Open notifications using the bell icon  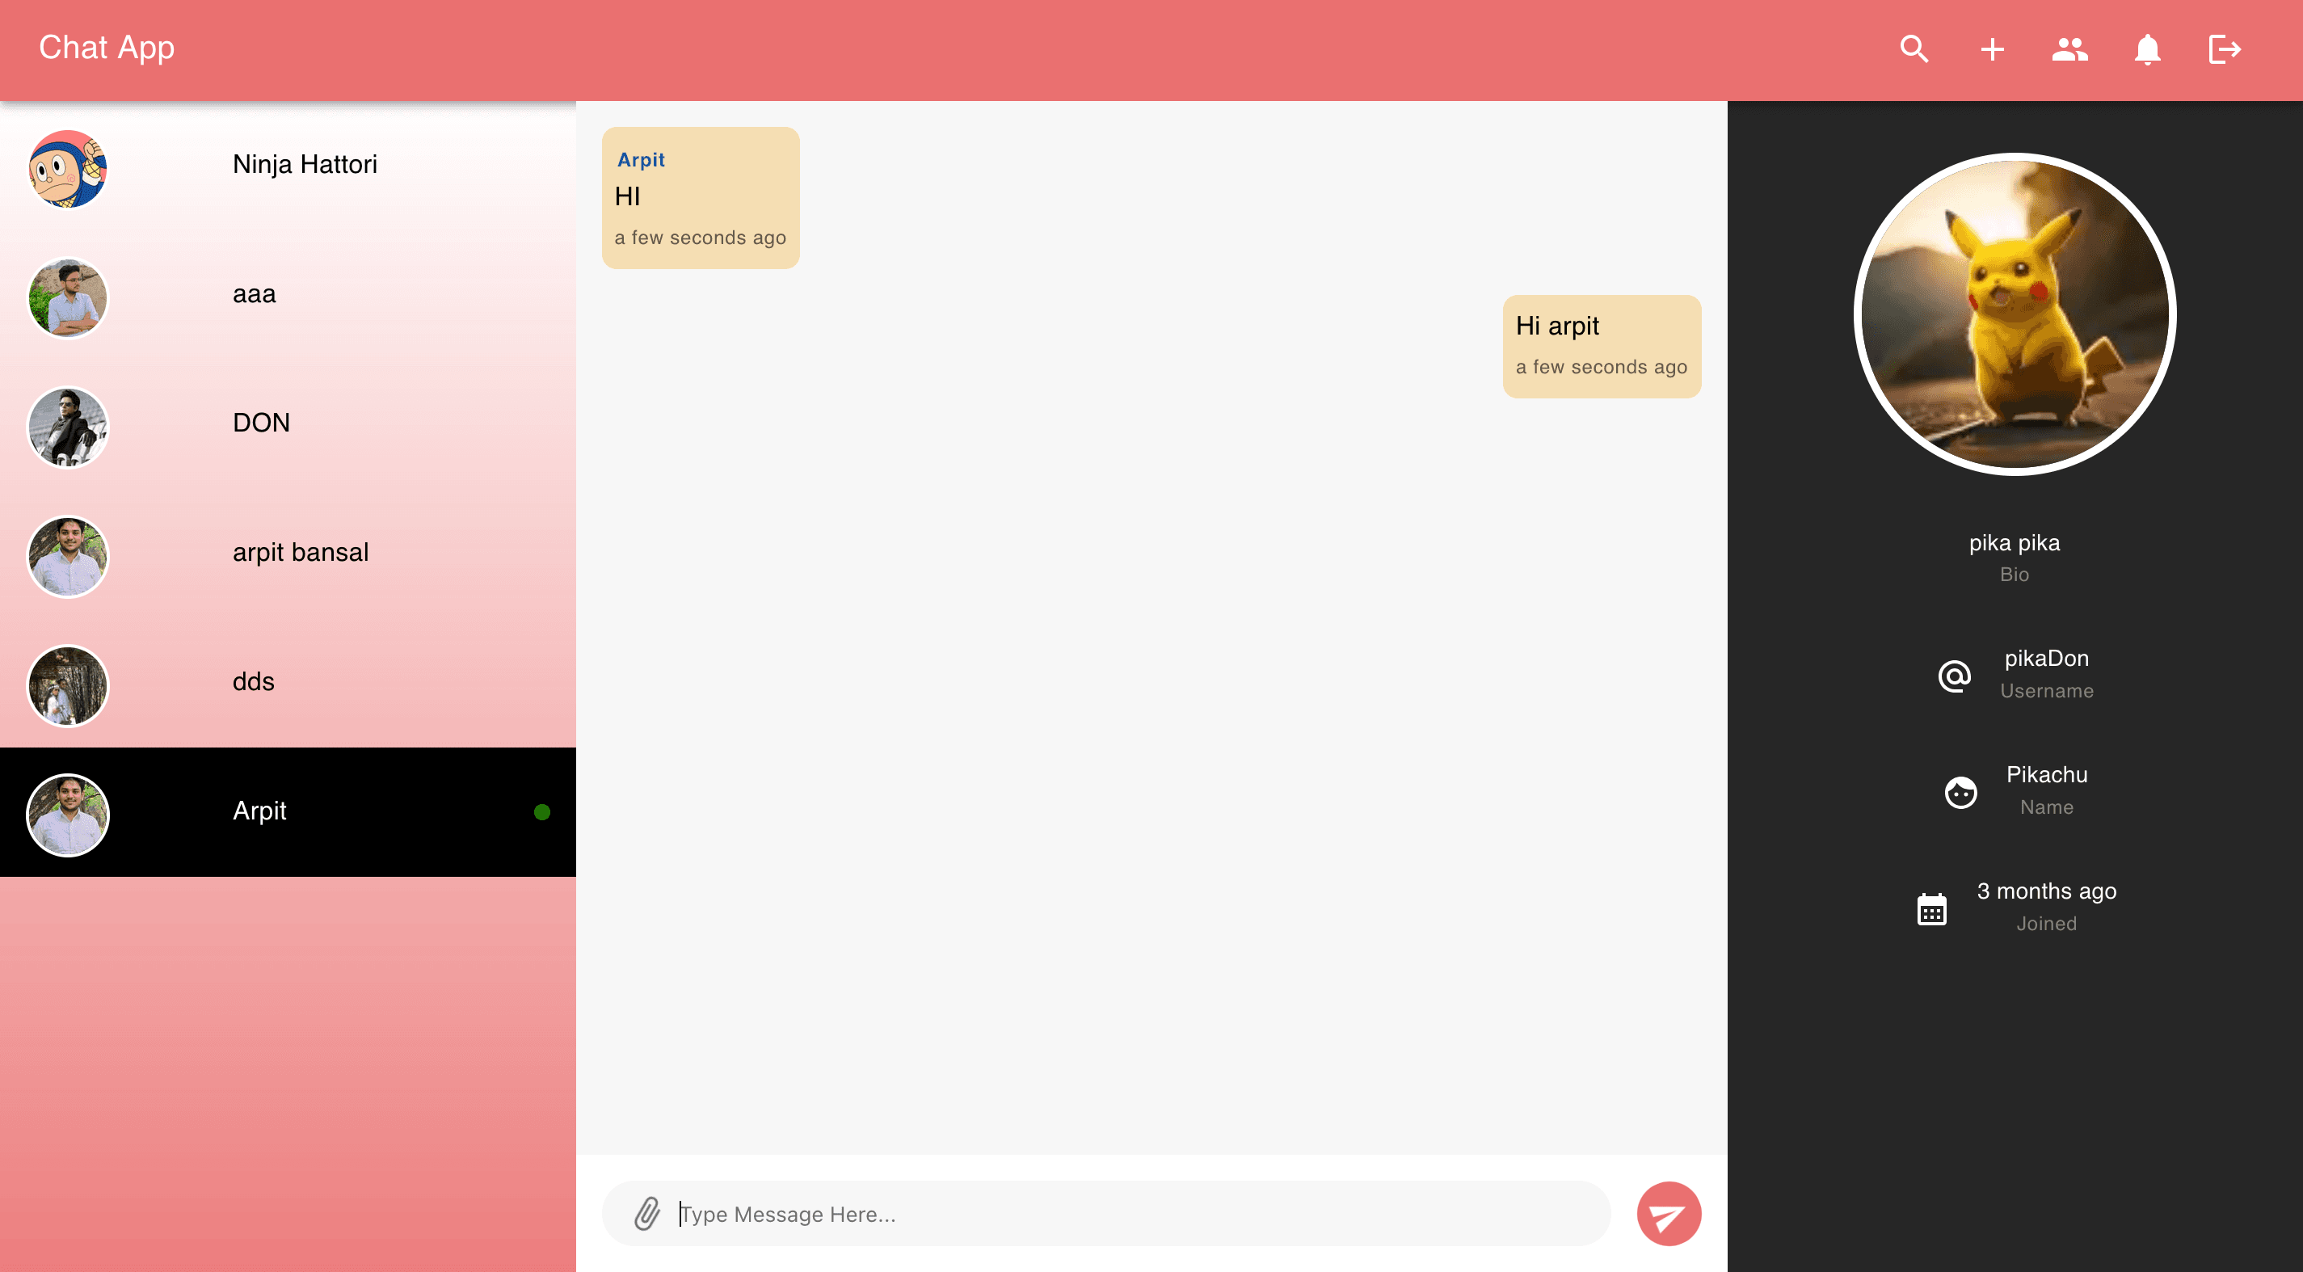2147,49
